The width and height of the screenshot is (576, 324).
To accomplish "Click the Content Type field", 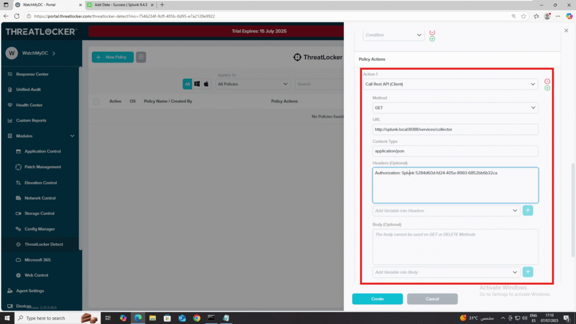I will (455, 151).
